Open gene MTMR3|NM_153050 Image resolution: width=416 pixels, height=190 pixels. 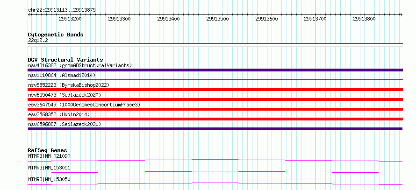coord(49,179)
